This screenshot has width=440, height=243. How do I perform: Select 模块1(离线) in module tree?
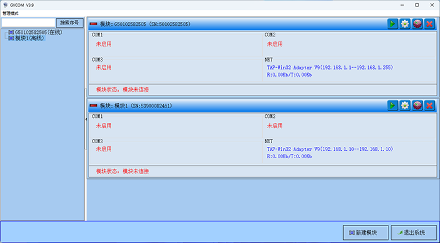(x=26, y=38)
